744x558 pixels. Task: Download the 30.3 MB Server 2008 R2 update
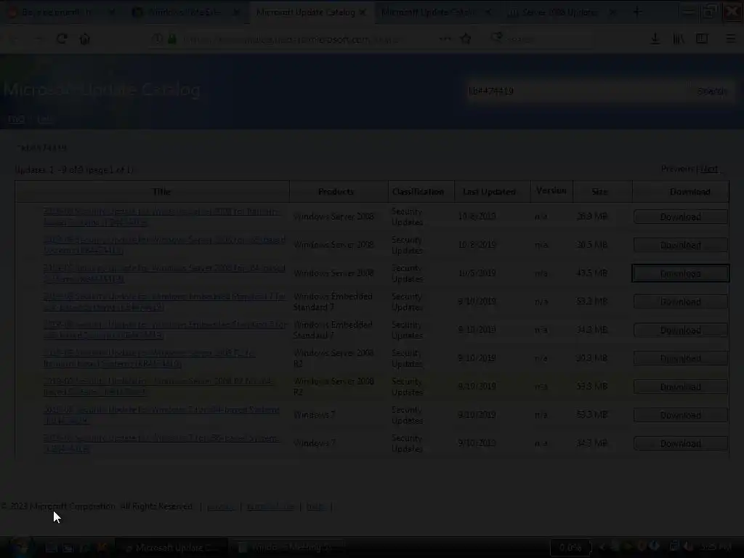680,358
